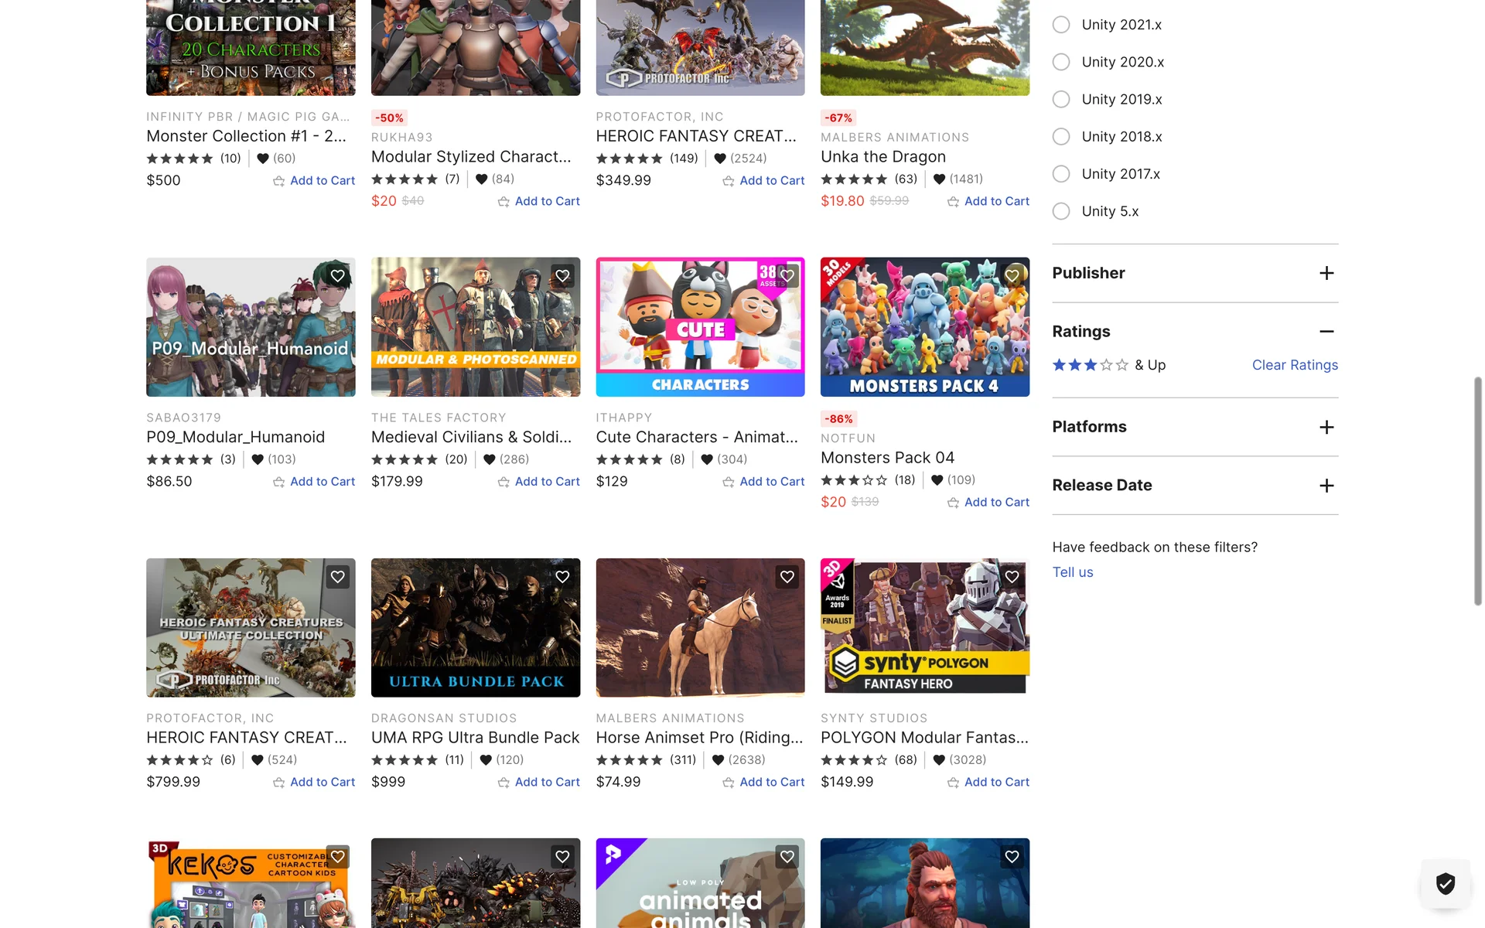Viewport: 1485px width, 928px height.
Task: Click the heart icon on the Horse Animset Pro thumbnail
Action: (x=787, y=577)
